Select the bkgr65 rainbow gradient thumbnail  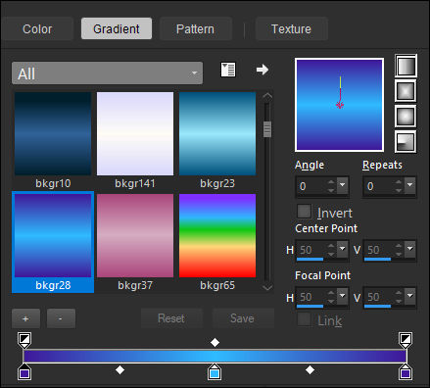[x=217, y=235]
